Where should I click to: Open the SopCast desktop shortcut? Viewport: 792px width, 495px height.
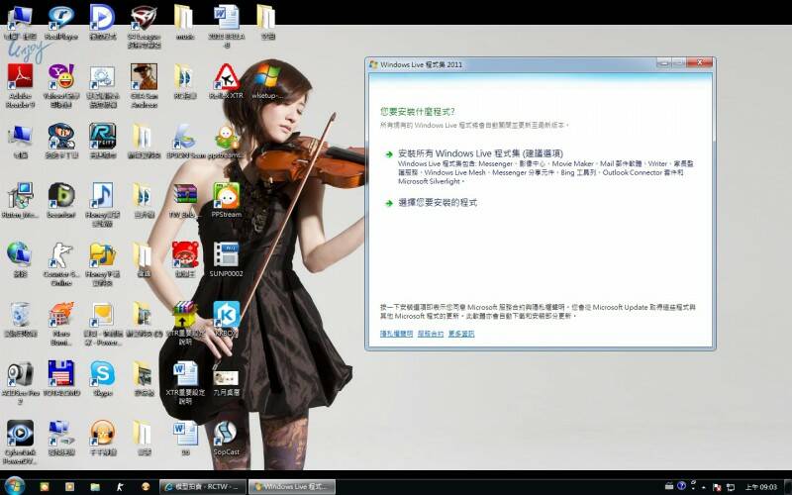[227, 438]
